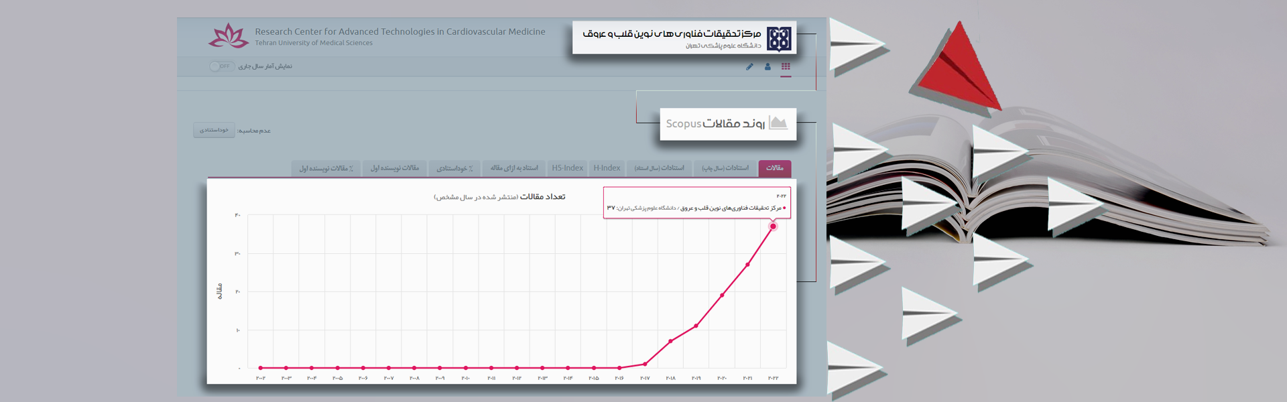Toggle the current year statistics OFF switch

click(x=221, y=66)
